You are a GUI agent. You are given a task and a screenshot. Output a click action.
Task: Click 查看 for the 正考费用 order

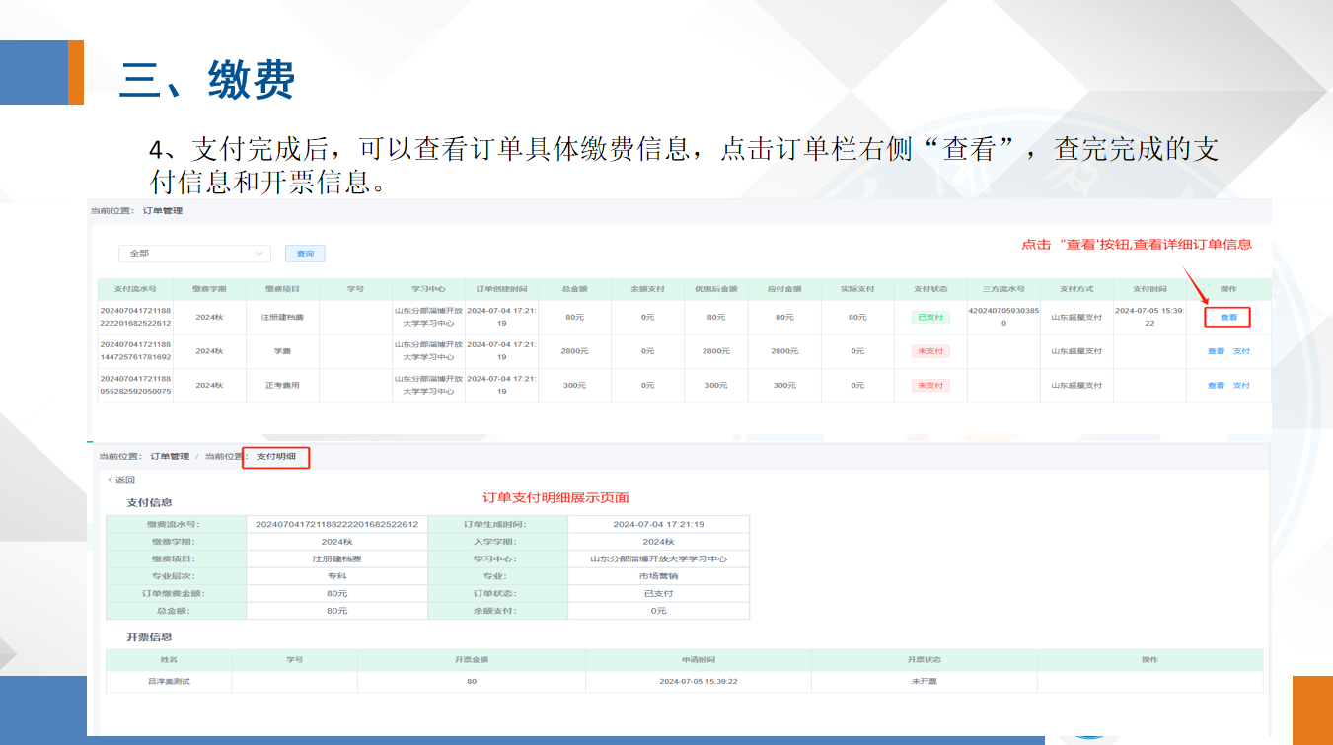coord(1216,386)
